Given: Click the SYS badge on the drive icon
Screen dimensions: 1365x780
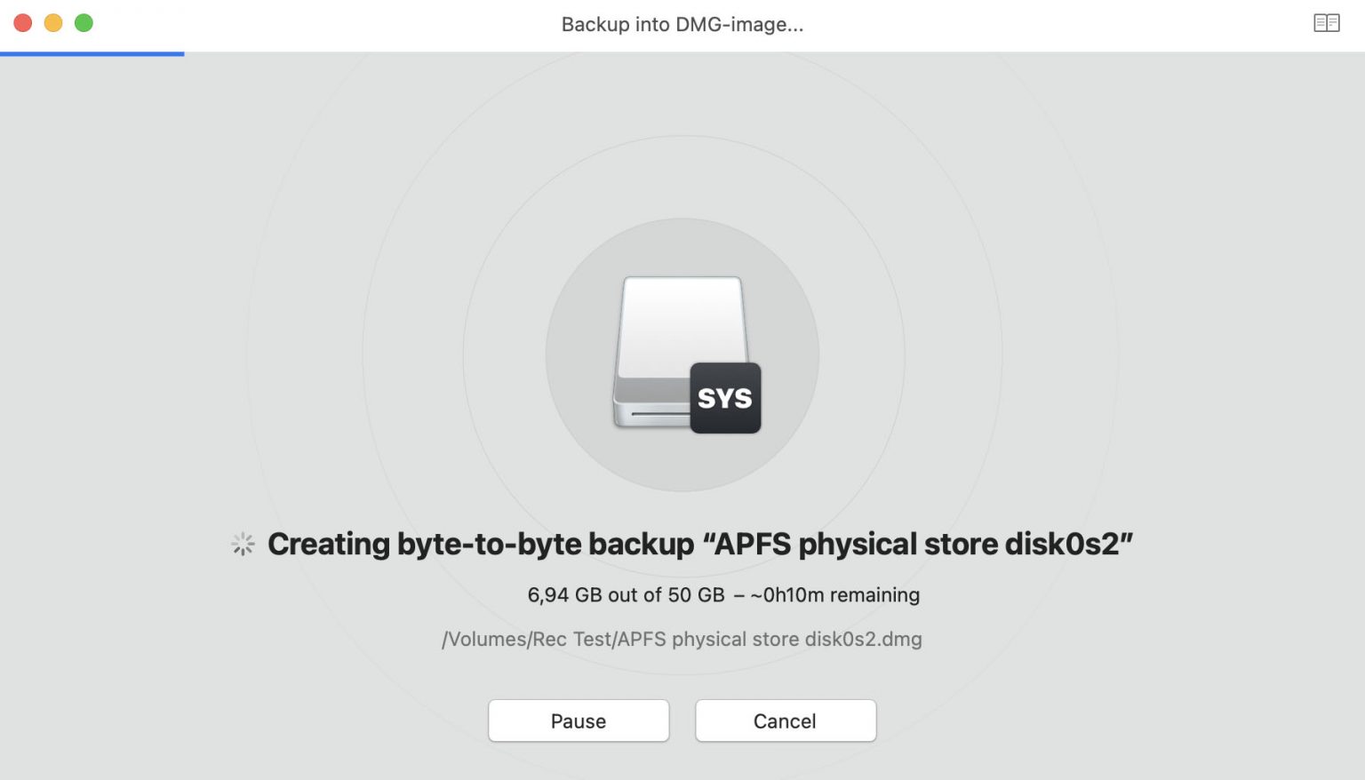Looking at the screenshot, I should (x=725, y=398).
